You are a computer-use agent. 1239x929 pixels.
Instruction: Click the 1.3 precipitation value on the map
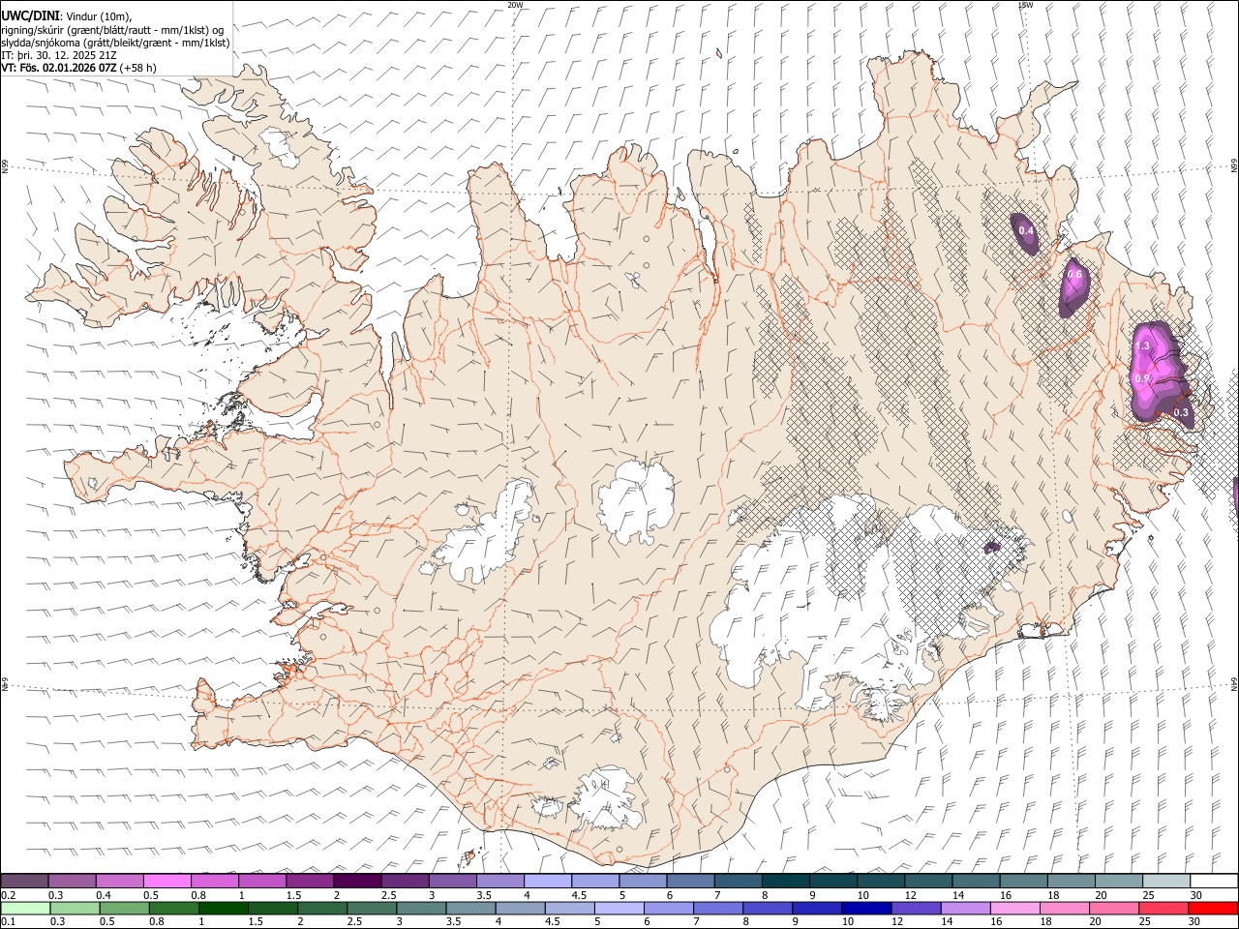coord(1142,346)
